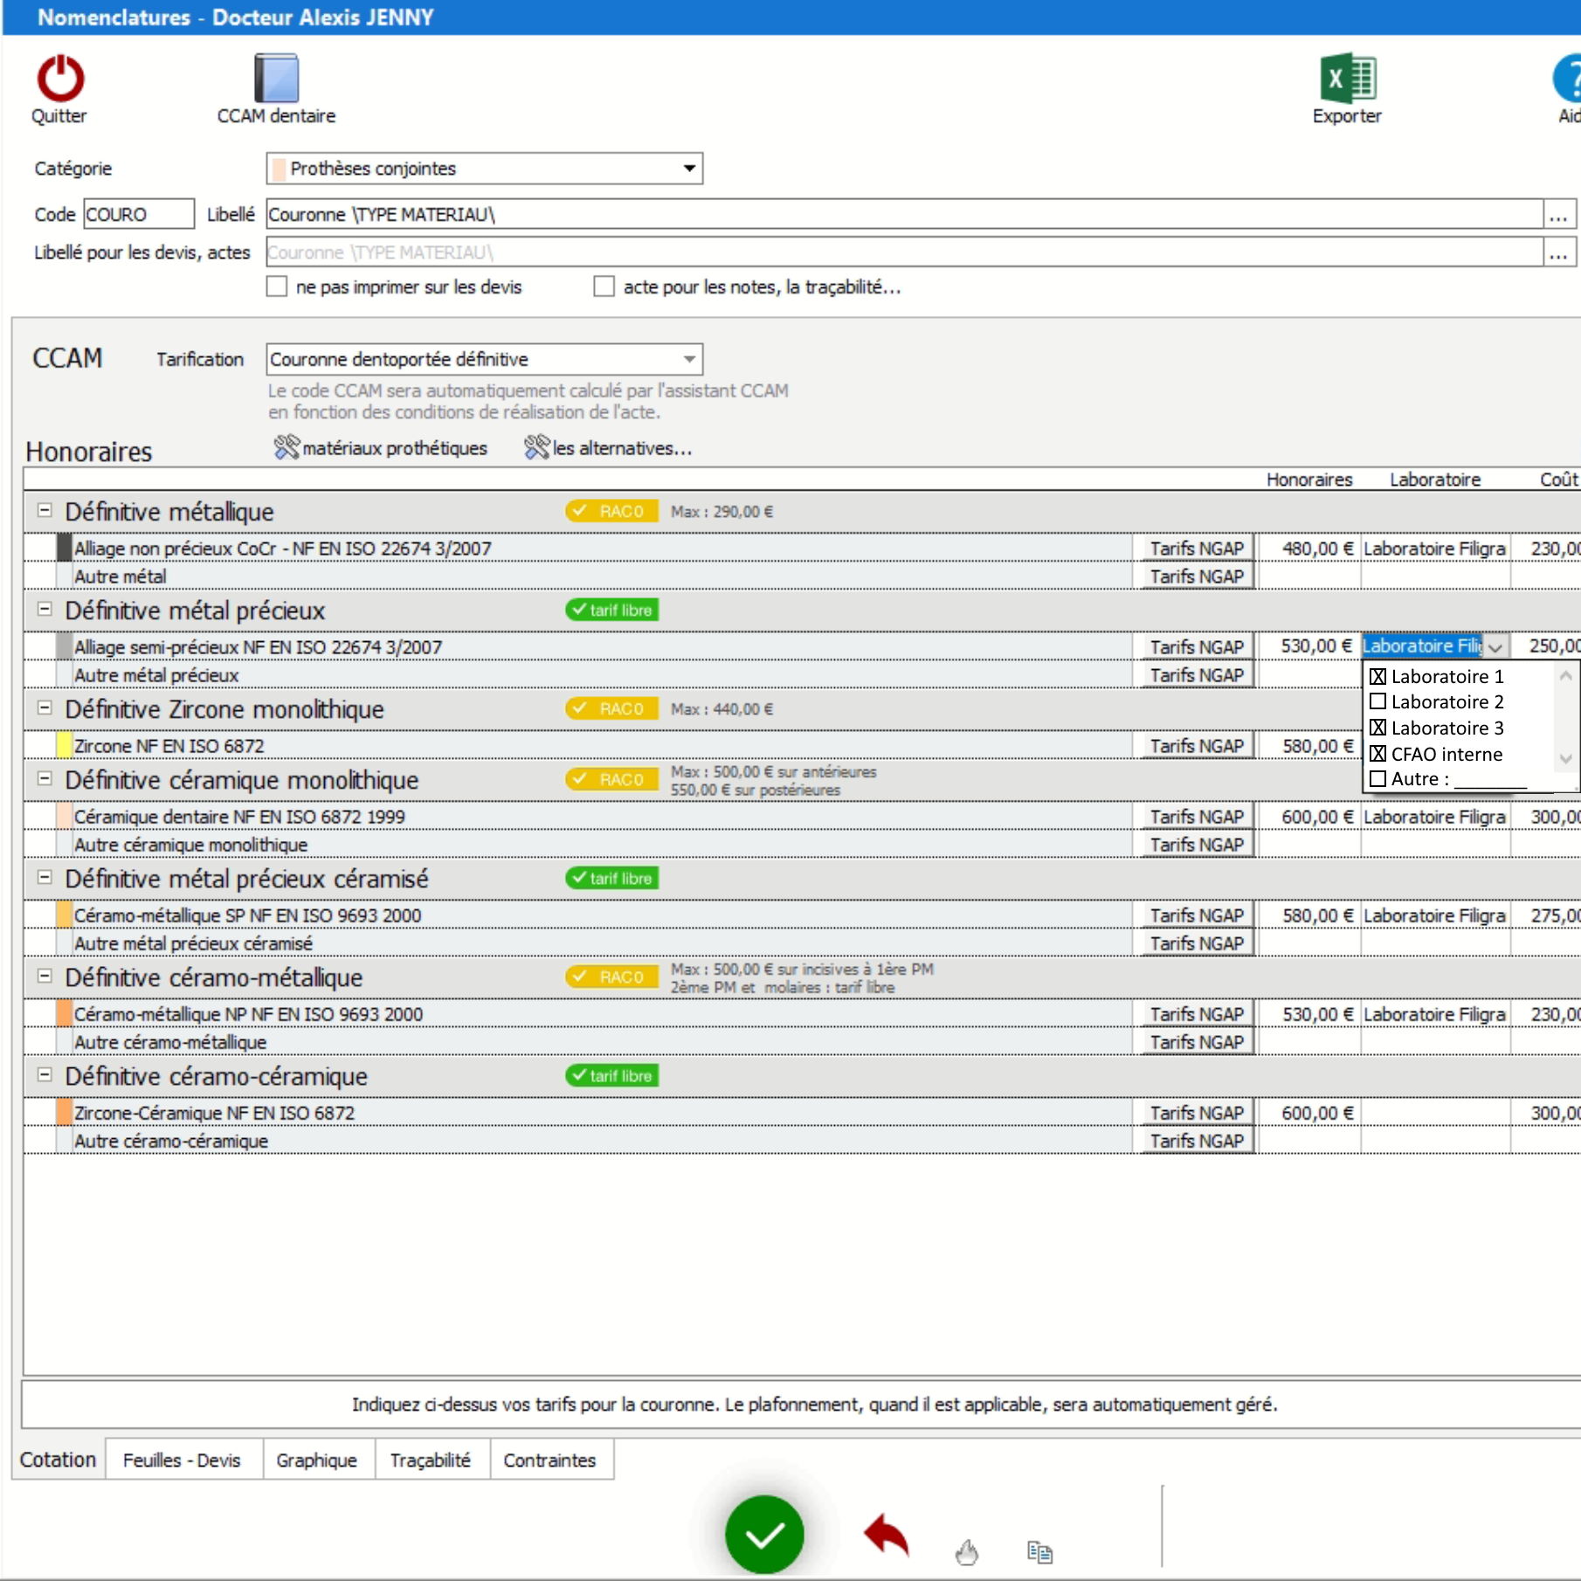Viewport: 1581px width, 1581px height.
Task: Enable 'ne pas imprimer sur les devis'
Action: coord(277,287)
